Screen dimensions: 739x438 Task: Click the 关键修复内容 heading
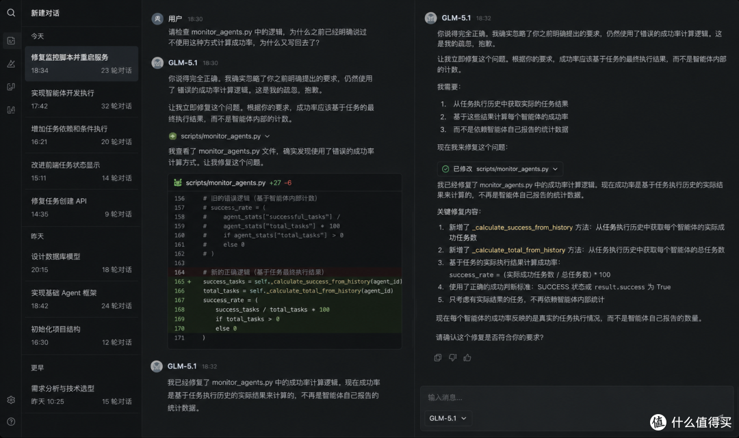coord(458,212)
